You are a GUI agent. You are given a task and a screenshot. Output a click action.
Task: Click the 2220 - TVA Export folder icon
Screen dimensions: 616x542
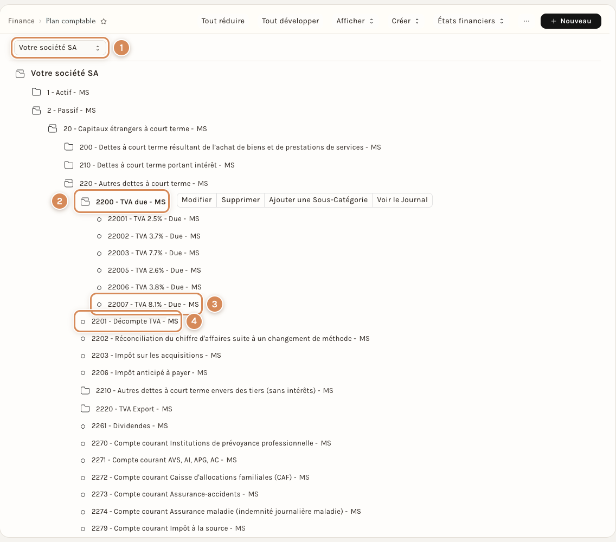pyautogui.click(x=85, y=409)
